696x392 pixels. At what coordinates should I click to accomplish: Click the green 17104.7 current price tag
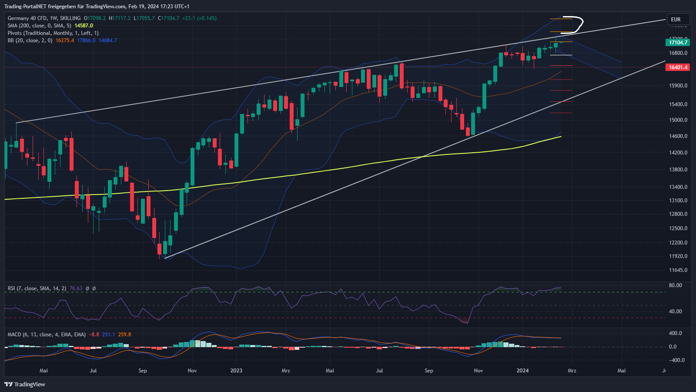tap(678, 42)
